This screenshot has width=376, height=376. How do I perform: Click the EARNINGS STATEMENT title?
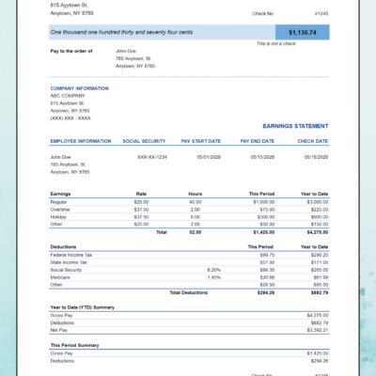pyautogui.click(x=295, y=126)
